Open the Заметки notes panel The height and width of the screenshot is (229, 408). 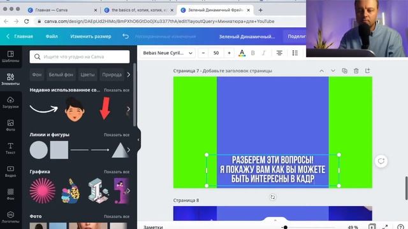click(153, 227)
